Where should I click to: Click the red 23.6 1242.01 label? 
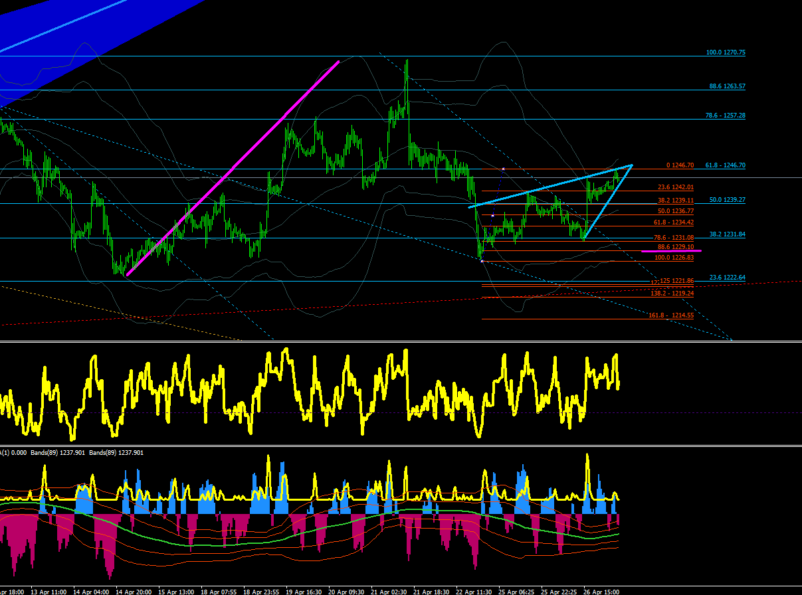coord(676,187)
